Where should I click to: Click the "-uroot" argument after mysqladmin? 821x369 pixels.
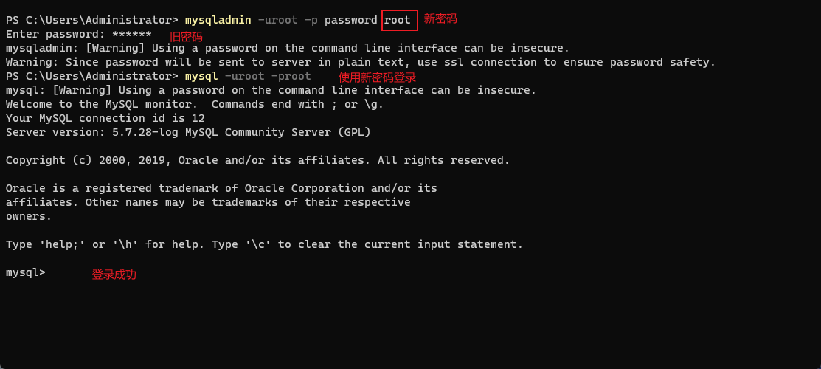point(277,21)
